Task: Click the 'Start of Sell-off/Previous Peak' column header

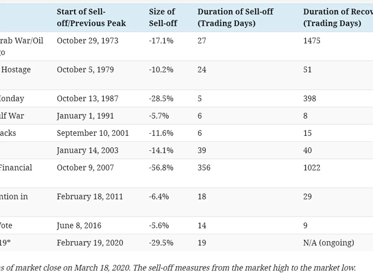Action: [91, 17]
